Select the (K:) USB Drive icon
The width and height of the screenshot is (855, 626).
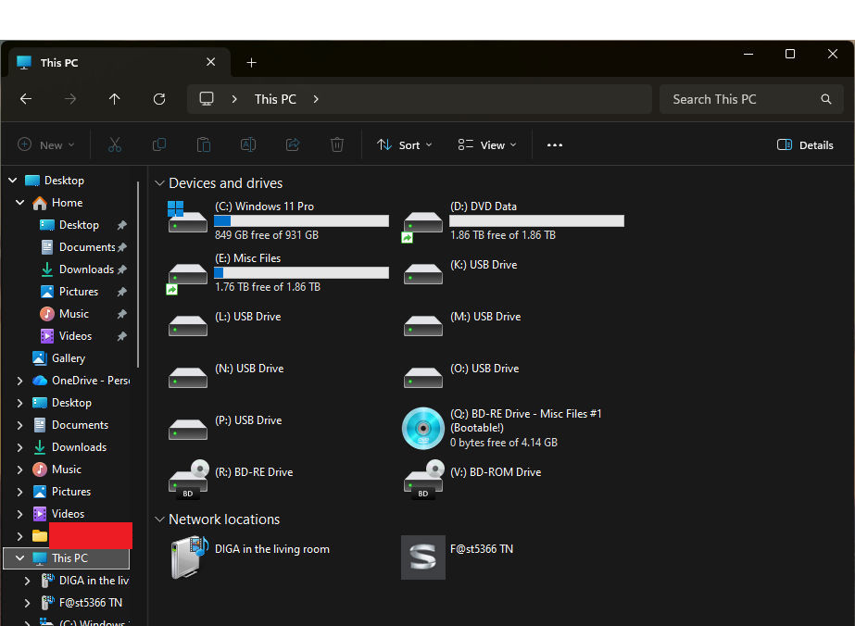pyautogui.click(x=423, y=274)
